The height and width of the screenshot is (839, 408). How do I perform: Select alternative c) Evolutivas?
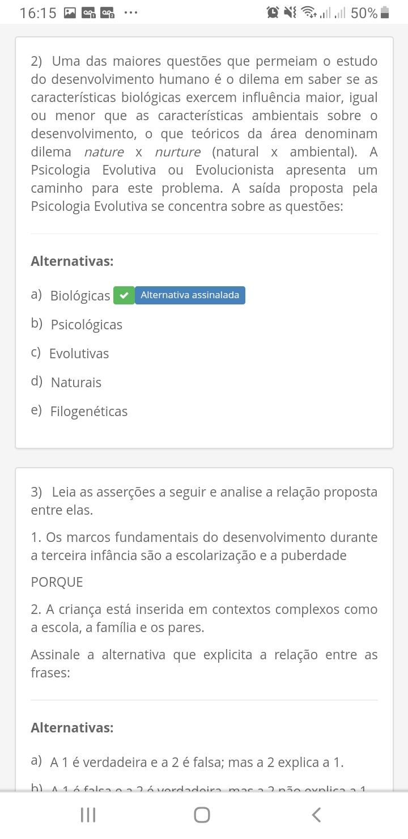click(70, 354)
